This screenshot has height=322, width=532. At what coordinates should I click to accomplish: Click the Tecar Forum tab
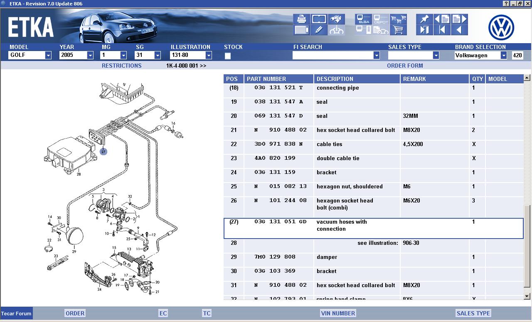[x=16, y=313]
